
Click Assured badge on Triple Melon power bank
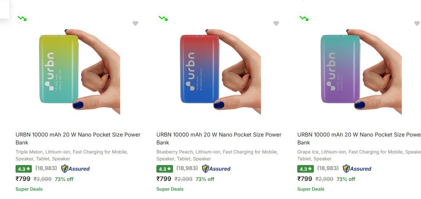[x=75, y=169]
